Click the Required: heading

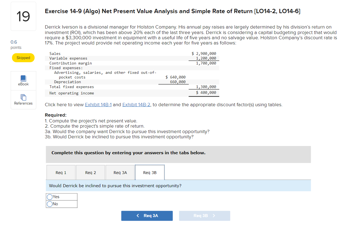(56, 115)
